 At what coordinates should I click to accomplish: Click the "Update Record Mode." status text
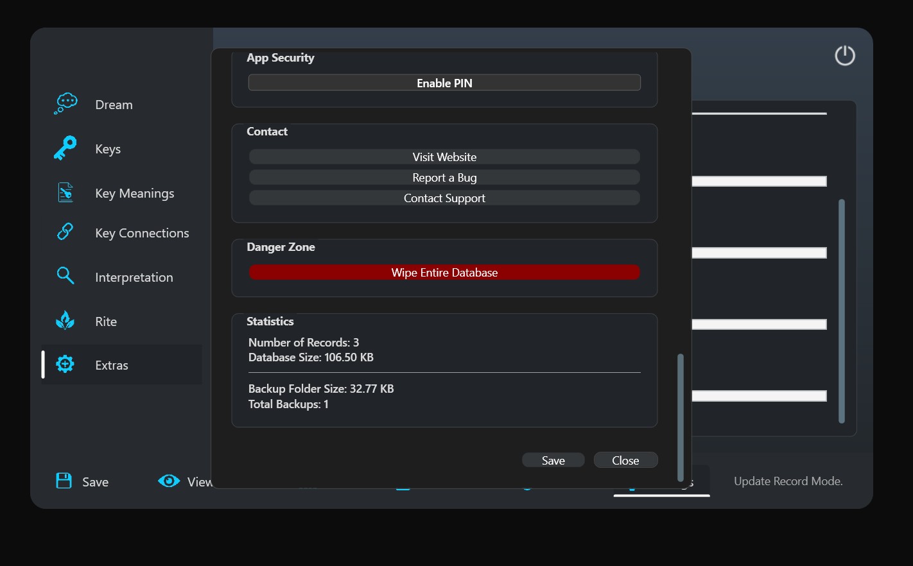(788, 481)
